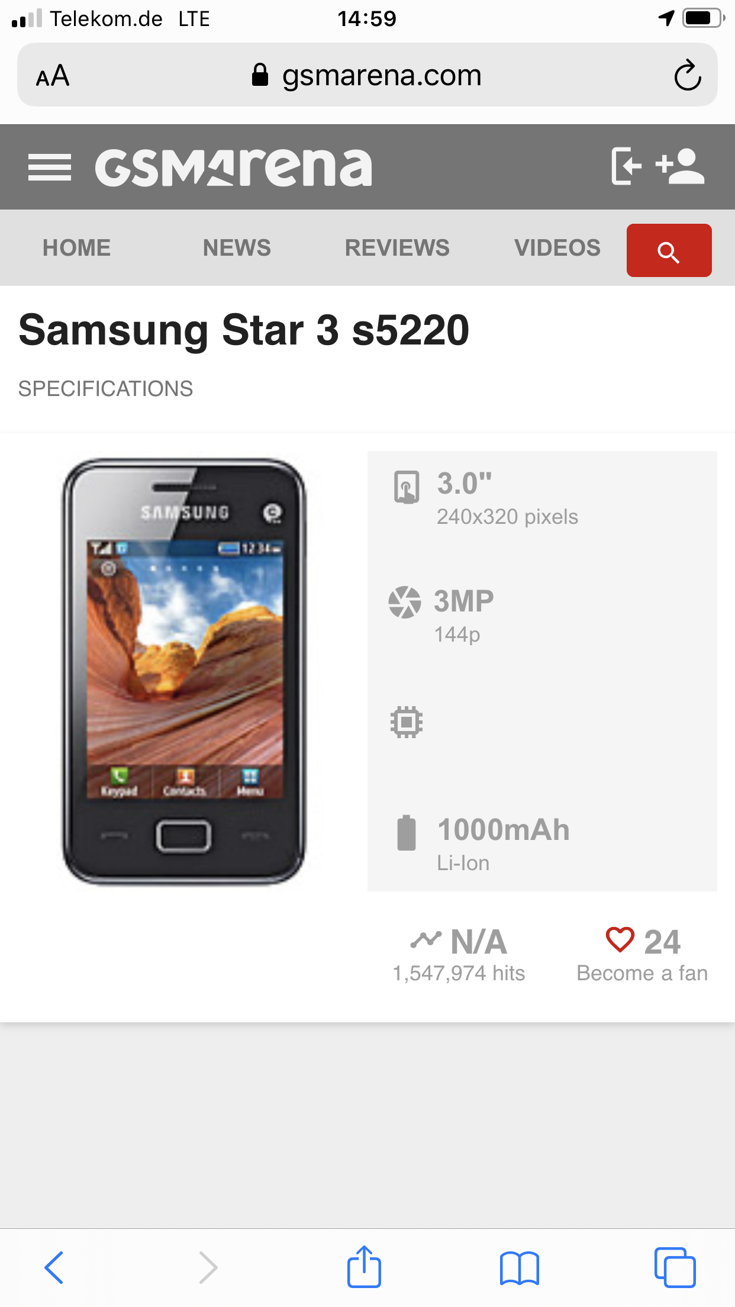Screen dimensions: 735x1307
Task: Tap the sign up person icon
Action: [x=680, y=166]
